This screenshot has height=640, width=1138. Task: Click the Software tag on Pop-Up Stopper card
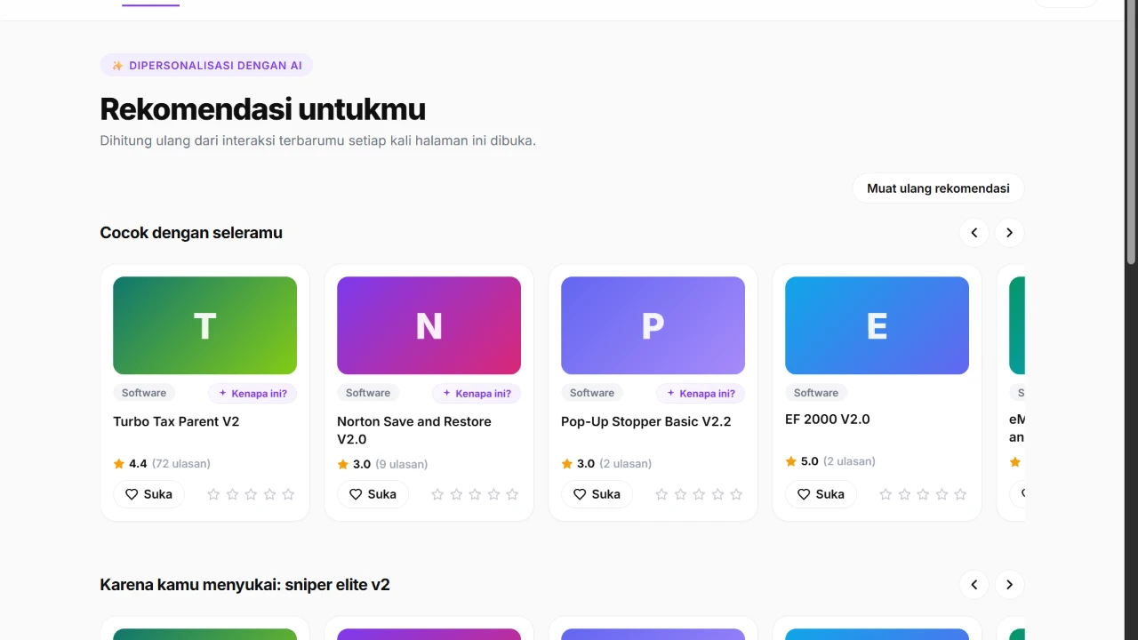(x=592, y=393)
